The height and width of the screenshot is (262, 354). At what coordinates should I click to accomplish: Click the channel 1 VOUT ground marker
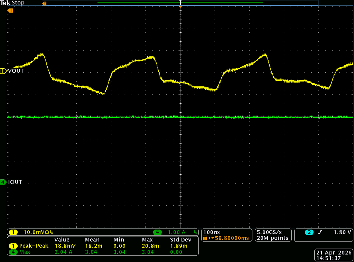3,71
